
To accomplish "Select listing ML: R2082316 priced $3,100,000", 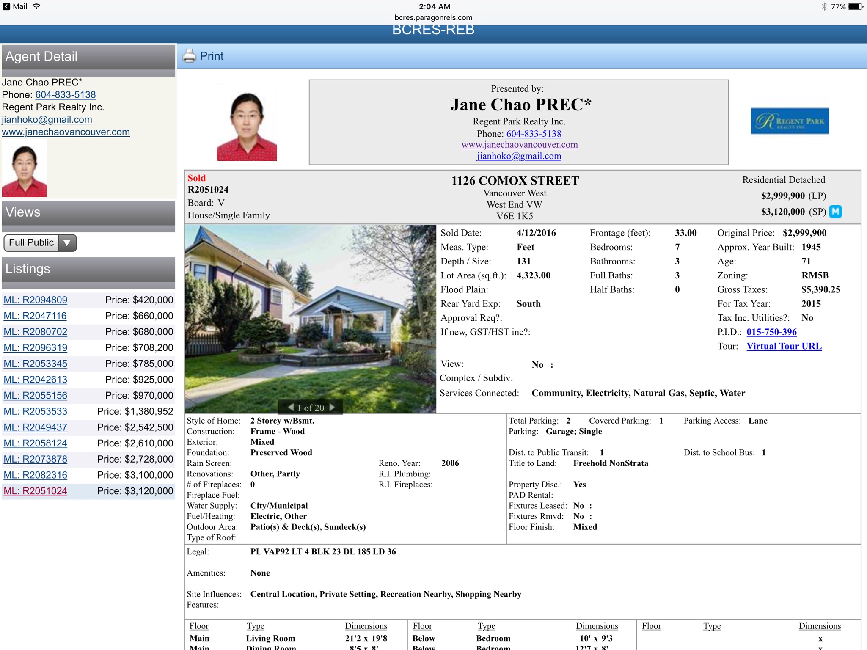I will [x=36, y=475].
